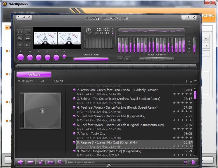Toggle the A-B repeat button
Viewport: 218px width, 168px height.
(x=20, y=32)
